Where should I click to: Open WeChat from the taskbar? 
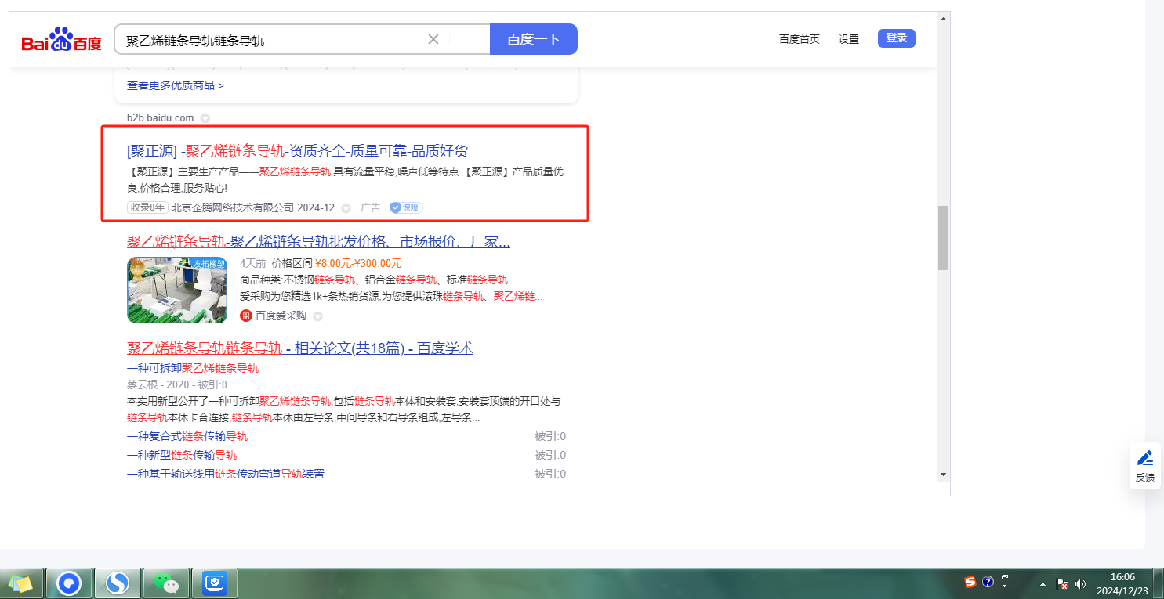165,583
